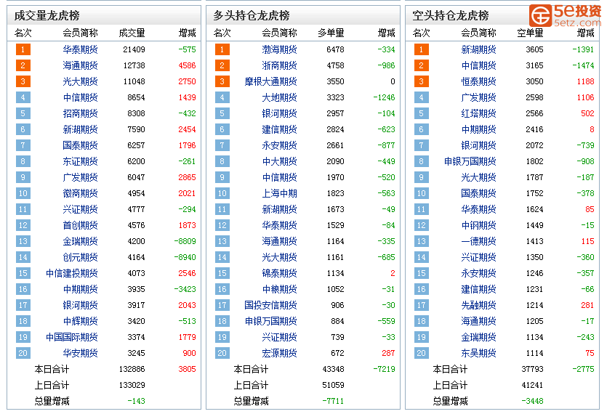Open 申银万国期货 in 多头持仓龙虎榜
The height and width of the screenshot is (414, 607).
point(271,321)
